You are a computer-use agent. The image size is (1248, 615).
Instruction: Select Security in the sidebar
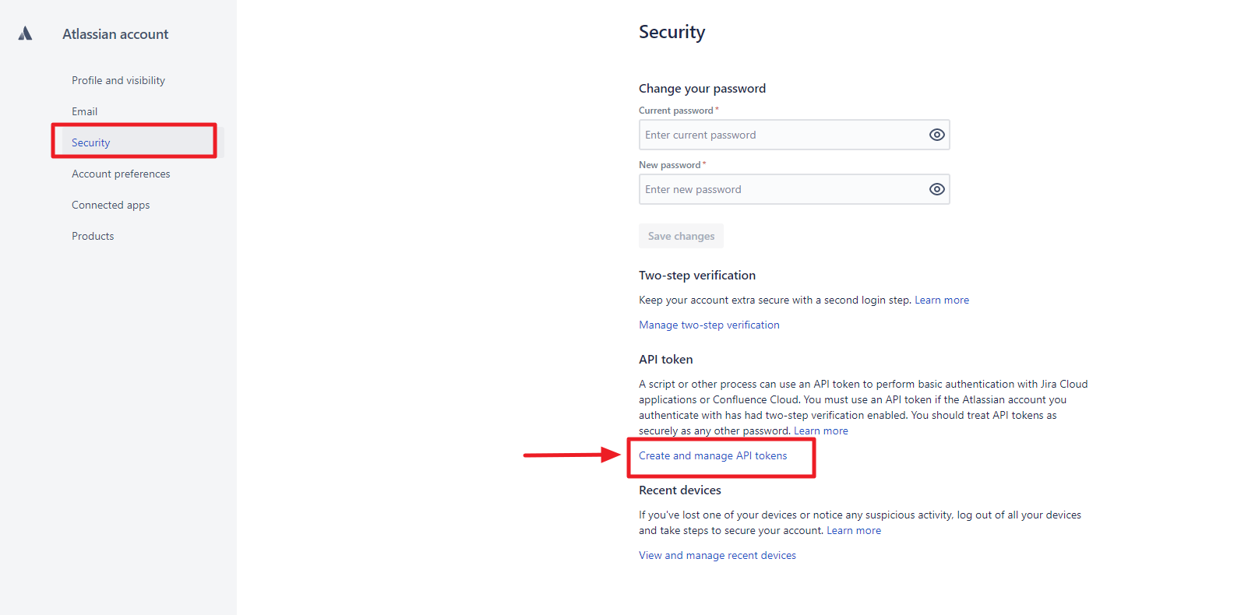pyautogui.click(x=91, y=142)
